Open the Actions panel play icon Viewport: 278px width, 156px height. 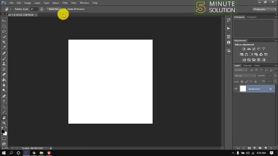click(228, 28)
